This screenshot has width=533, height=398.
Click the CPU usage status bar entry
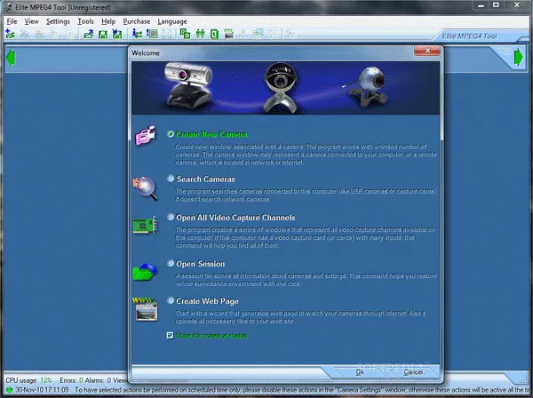29,380
